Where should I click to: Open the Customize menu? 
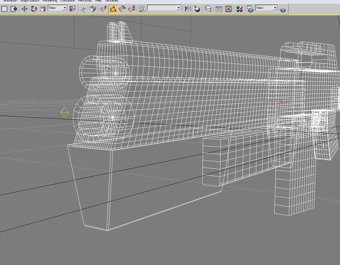pos(67,1)
